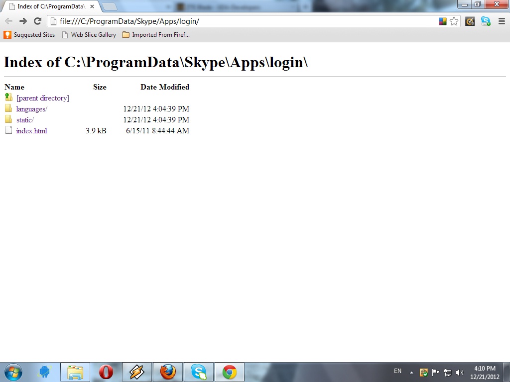Open Winamp from the taskbar
Screen dimensions: 510x382
(x=136, y=372)
